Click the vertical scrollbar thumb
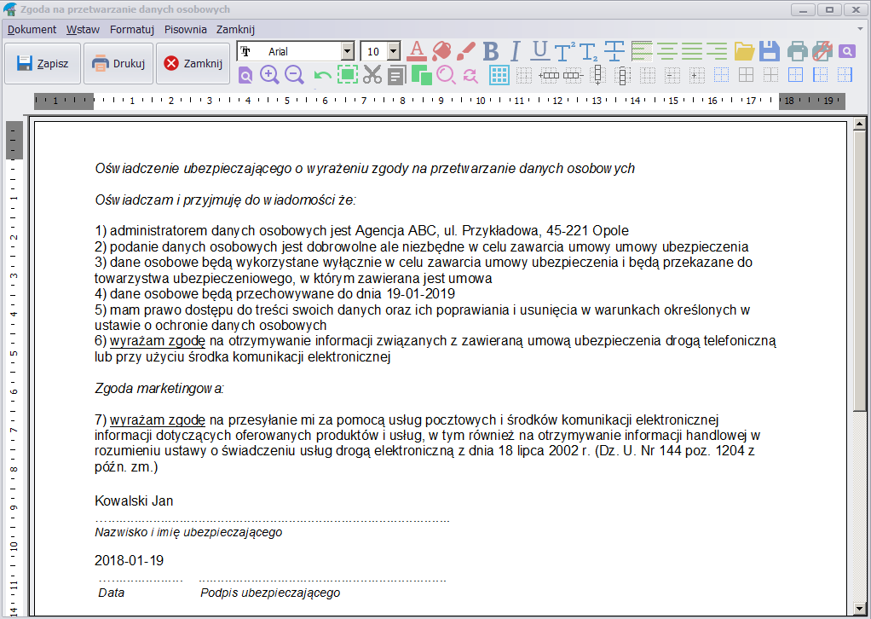The width and height of the screenshot is (871, 619). [x=859, y=271]
